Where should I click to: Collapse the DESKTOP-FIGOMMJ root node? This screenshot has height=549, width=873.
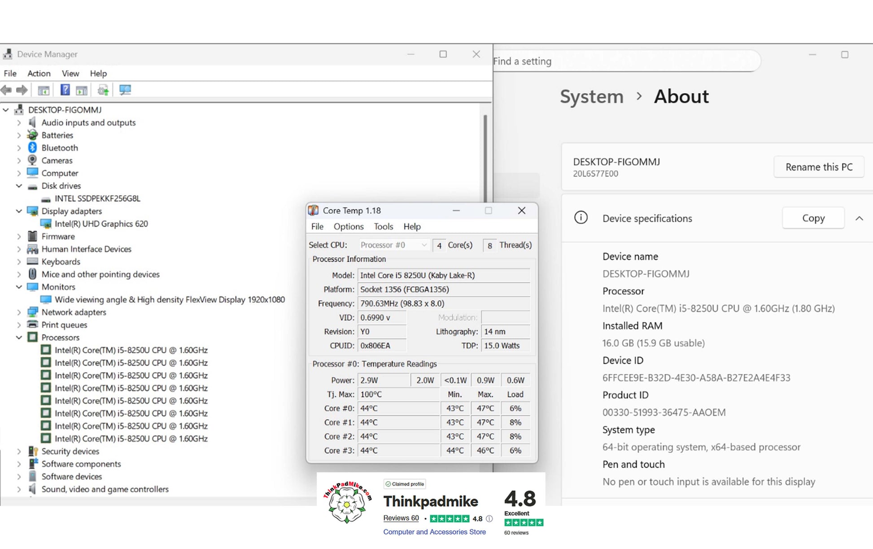[6, 110]
